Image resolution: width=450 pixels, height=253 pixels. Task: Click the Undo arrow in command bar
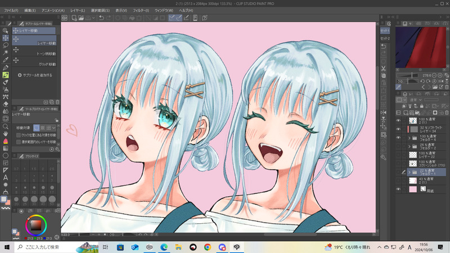point(101,19)
